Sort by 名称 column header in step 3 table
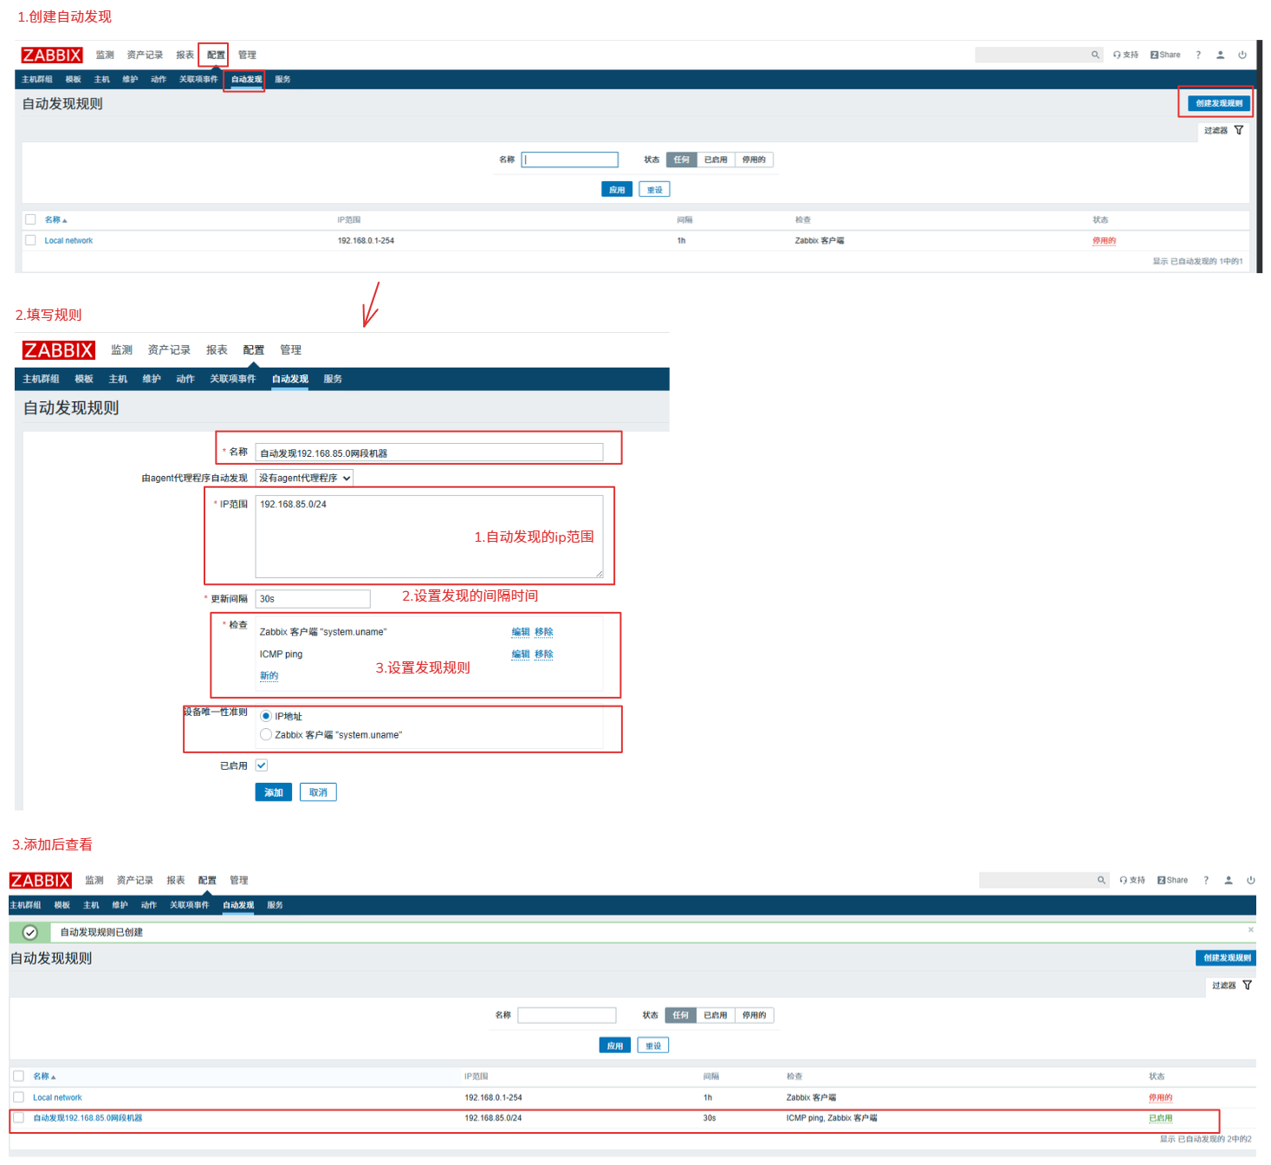Image resolution: width=1271 pixels, height=1165 pixels. [44, 1077]
